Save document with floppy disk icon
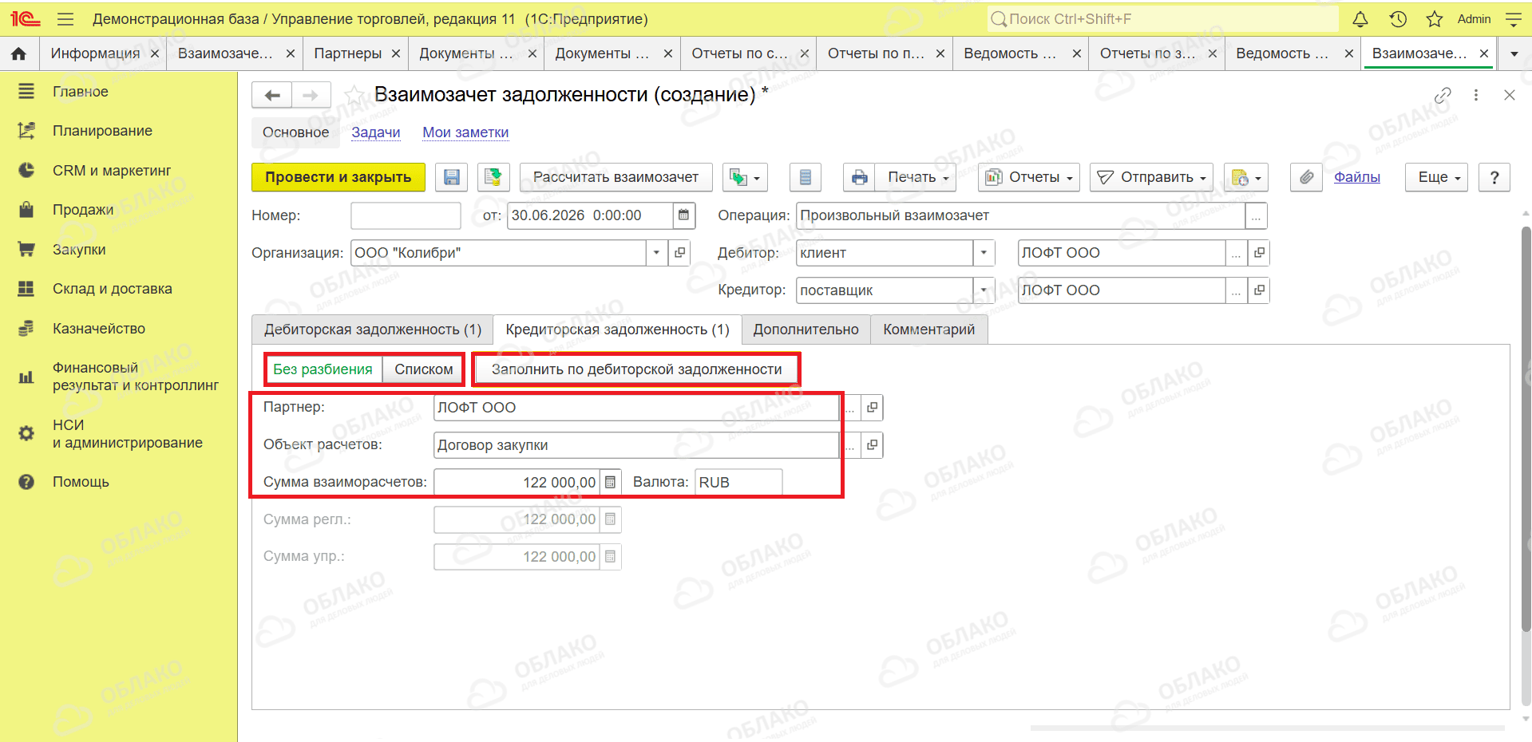The width and height of the screenshot is (1532, 742). pos(452,177)
